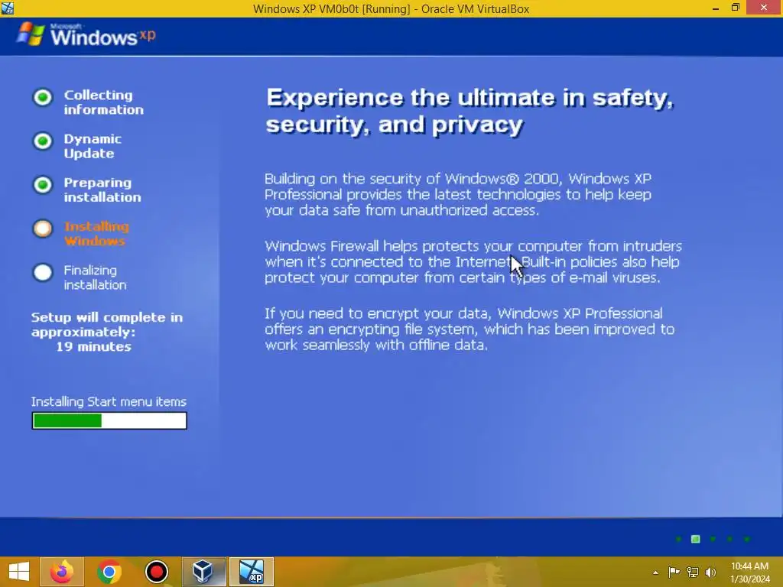Click the highlighted square slide indicator

tap(695, 539)
